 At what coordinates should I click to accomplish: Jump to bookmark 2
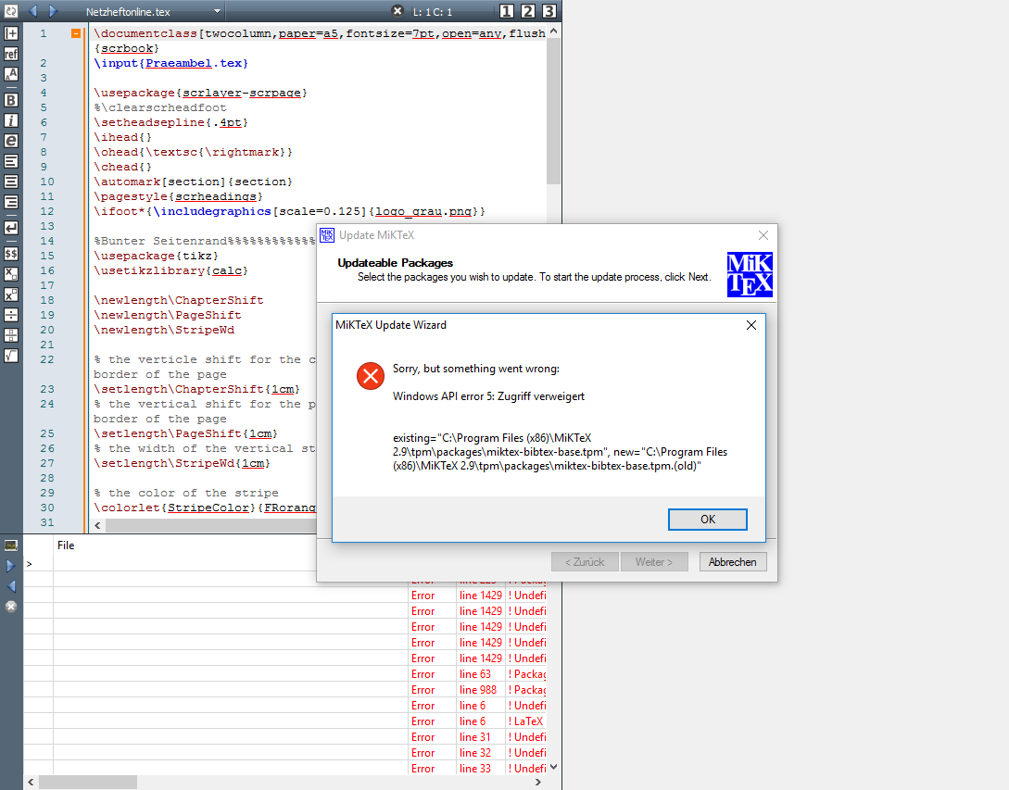click(x=528, y=11)
